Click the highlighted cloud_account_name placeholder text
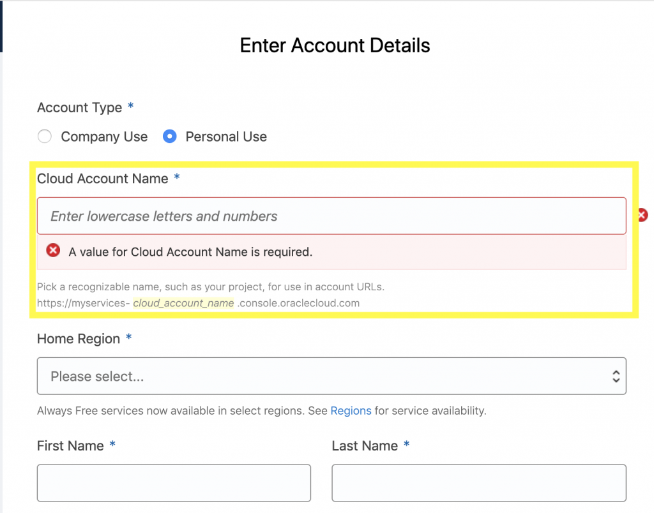 point(183,303)
